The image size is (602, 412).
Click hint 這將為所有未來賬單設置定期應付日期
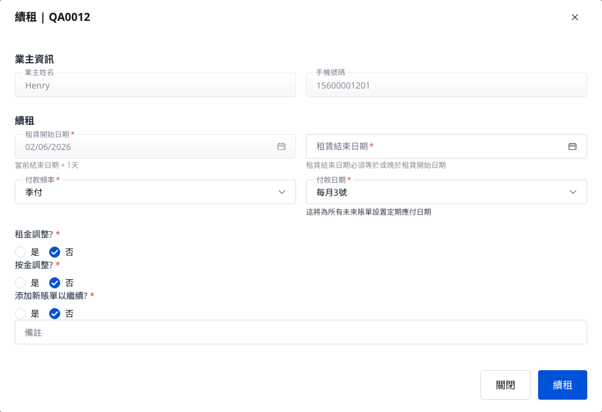pyautogui.click(x=369, y=212)
